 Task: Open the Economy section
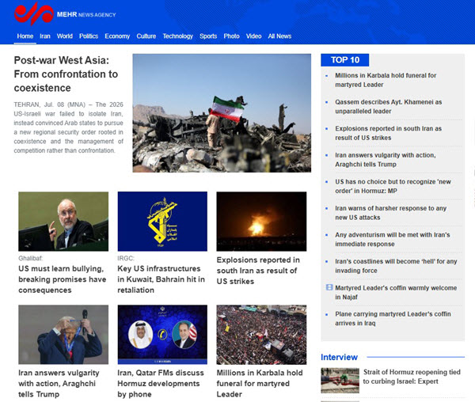tap(117, 36)
